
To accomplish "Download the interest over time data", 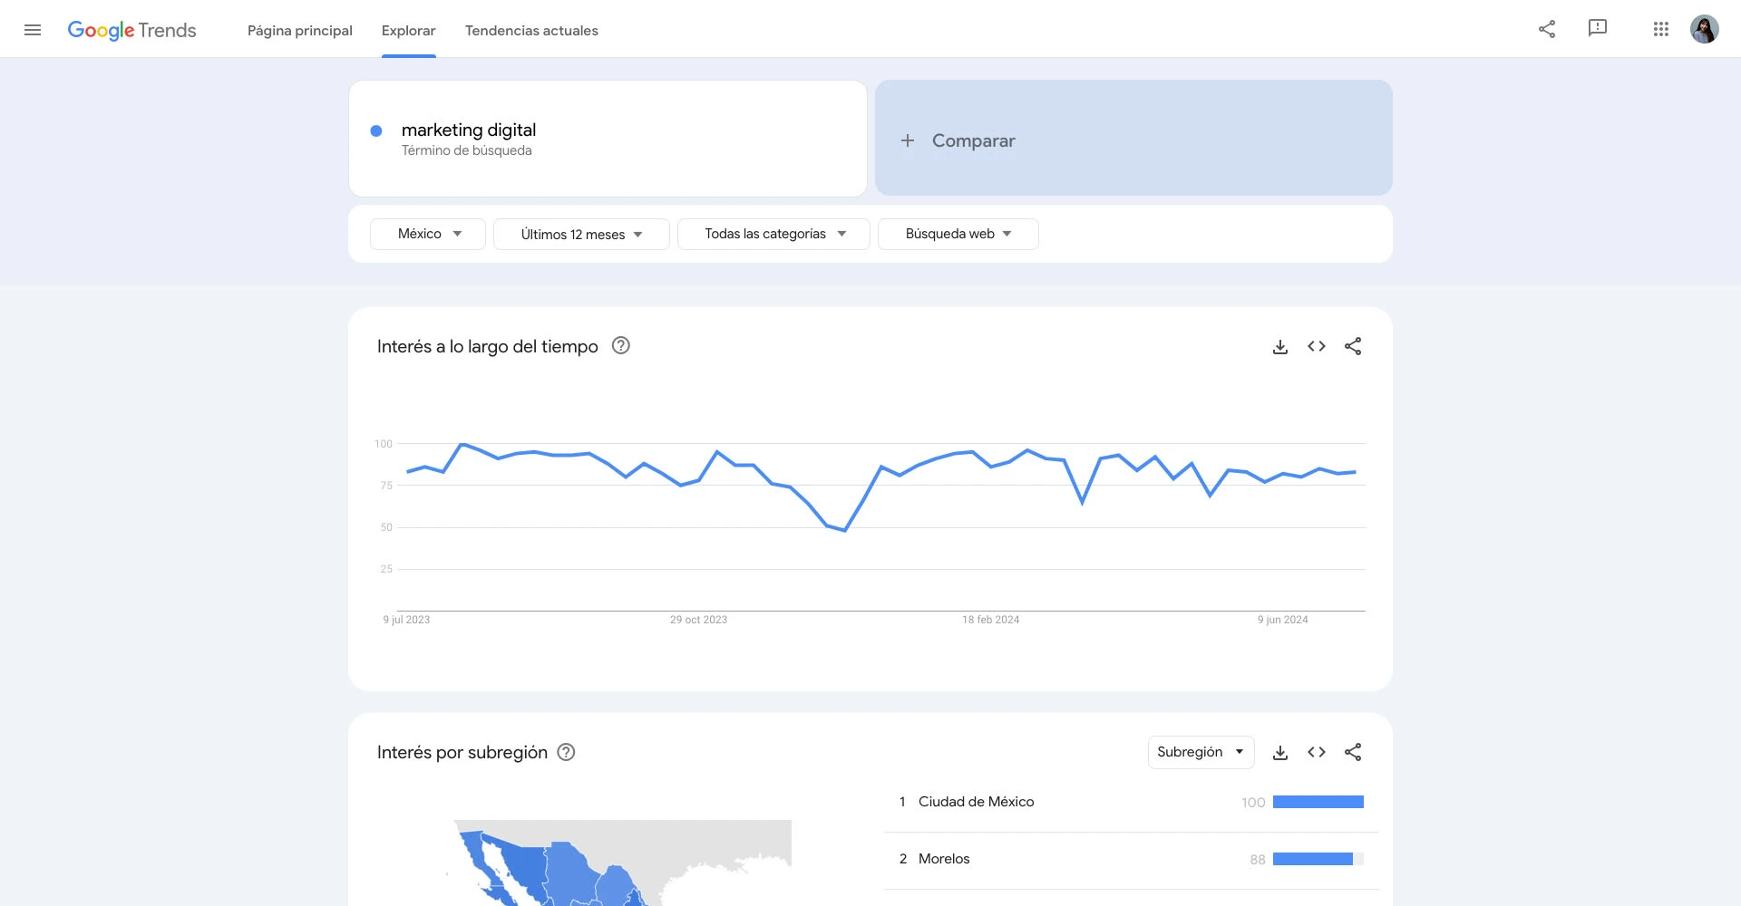I will tap(1280, 346).
